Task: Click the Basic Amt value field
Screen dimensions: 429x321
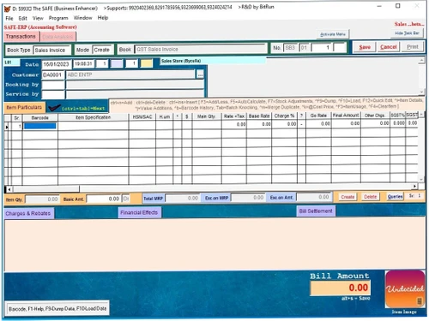Action: point(104,199)
